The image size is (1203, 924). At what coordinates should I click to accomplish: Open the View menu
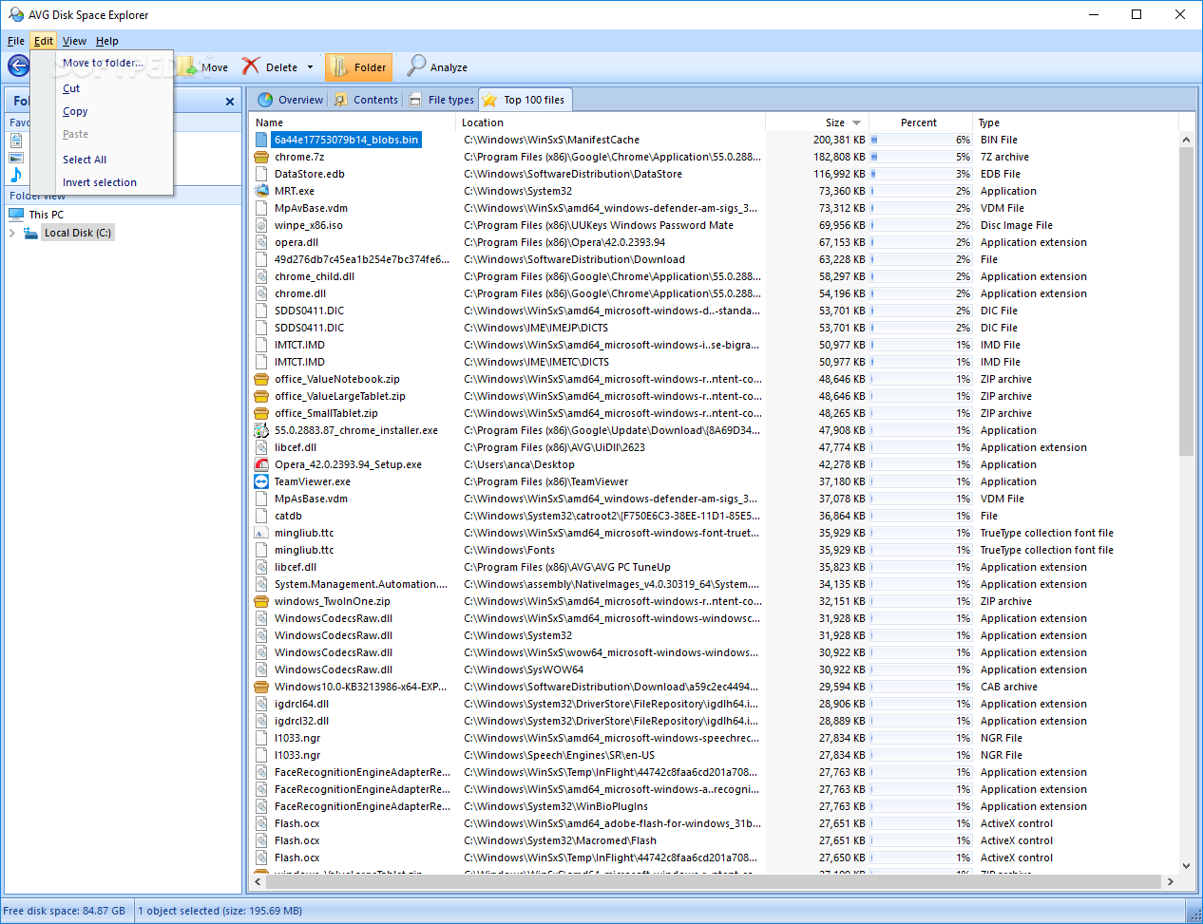[x=74, y=41]
